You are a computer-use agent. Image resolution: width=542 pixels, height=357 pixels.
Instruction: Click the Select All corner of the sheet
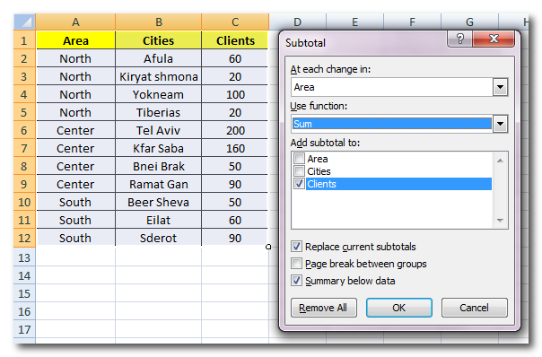[x=24, y=22]
